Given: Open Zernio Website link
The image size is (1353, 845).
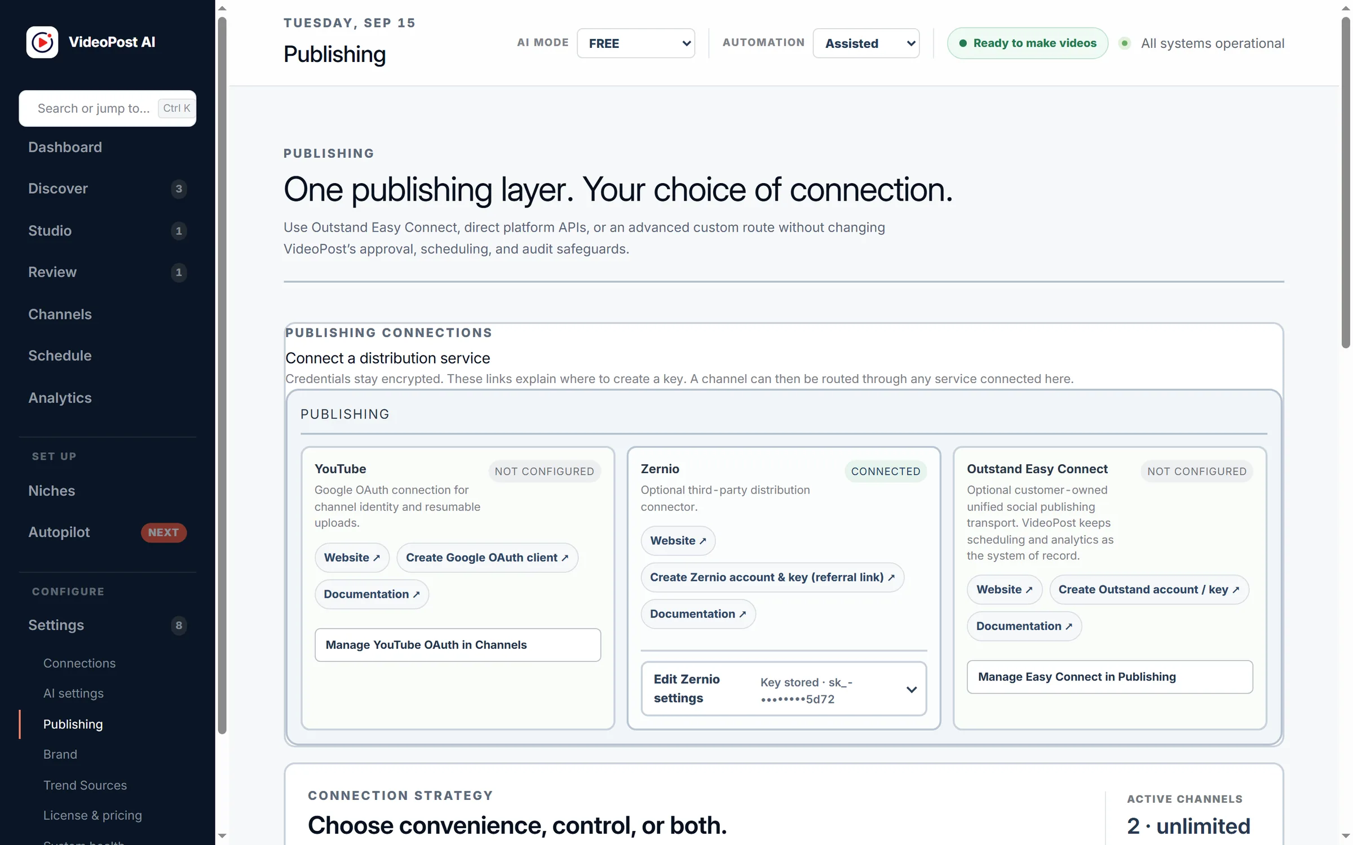Looking at the screenshot, I should [x=678, y=541].
